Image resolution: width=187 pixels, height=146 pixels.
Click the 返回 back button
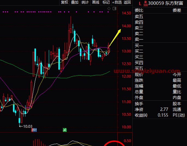(127, 2)
